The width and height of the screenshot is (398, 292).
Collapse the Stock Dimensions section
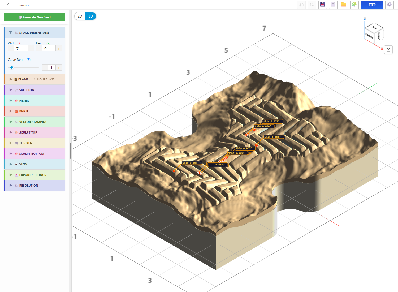pyautogui.click(x=35, y=33)
